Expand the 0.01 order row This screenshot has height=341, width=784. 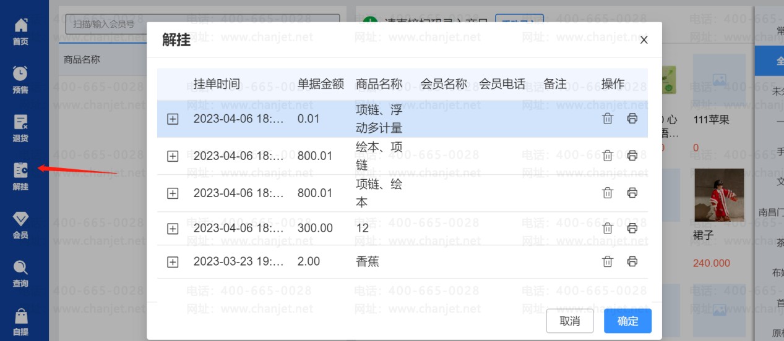173,119
